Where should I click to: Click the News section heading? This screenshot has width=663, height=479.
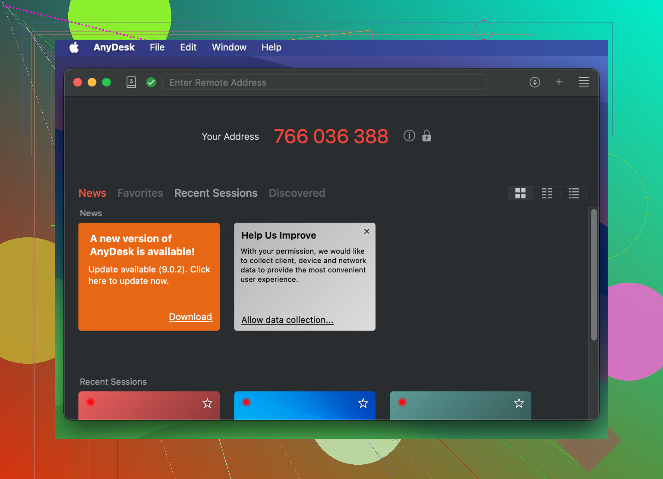(x=91, y=213)
